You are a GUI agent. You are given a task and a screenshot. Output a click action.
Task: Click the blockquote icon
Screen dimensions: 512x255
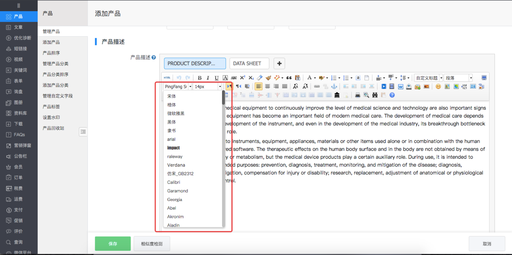[289, 78]
